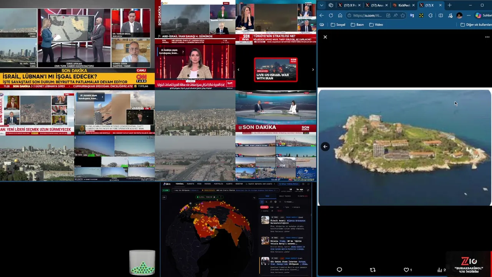The width and height of the screenshot is (492, 277).
Task: Open the Sosyal bookmarks folder
Action: point(338,25)
